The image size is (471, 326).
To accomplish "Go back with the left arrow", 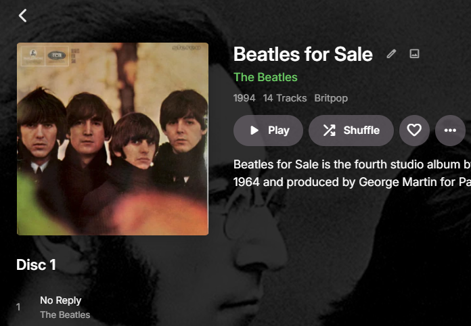I will click(23, 15).
